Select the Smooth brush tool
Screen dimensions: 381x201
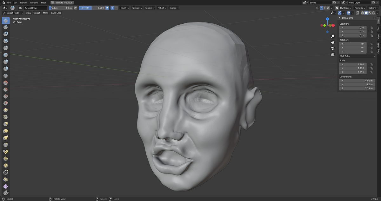pyautogui.click(x=6, y=82)
